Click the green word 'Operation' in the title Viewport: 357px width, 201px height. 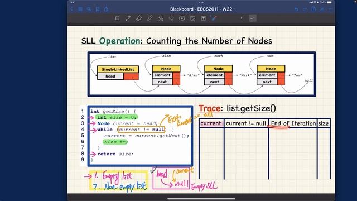120,41
